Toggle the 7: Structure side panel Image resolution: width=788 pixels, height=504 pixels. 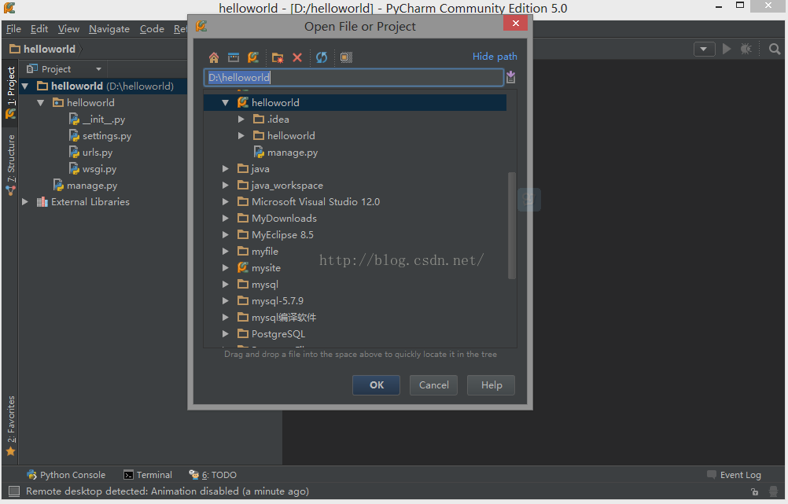tap(10, 165)
